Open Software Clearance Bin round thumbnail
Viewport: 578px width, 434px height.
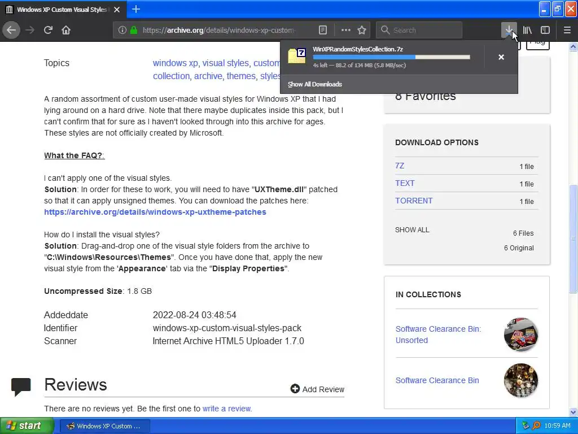click(x=521, y=380)
